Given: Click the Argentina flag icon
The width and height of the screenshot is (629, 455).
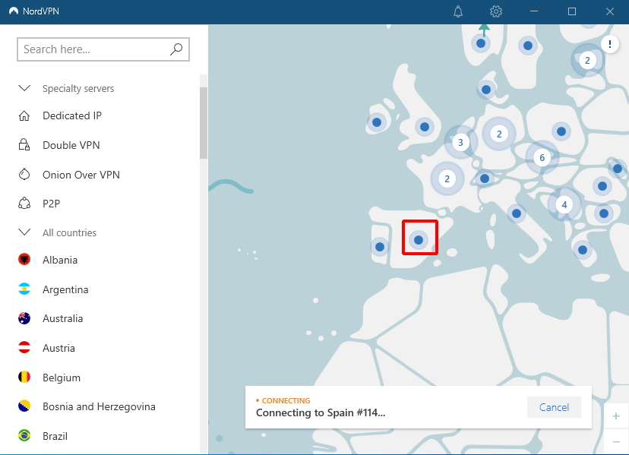Looking at the screenshot, I should [x=24, y=289].
